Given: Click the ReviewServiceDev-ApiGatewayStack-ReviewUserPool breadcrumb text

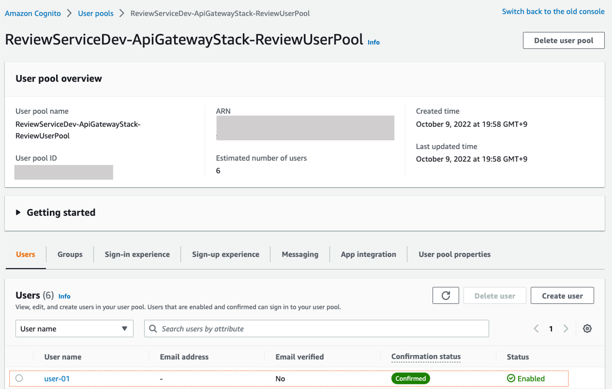Looking at the screenshot, I should point(220,13).
